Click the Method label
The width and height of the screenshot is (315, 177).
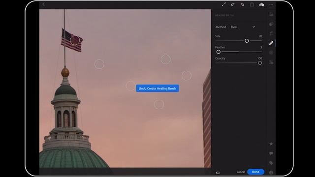(x=220, y=27)
